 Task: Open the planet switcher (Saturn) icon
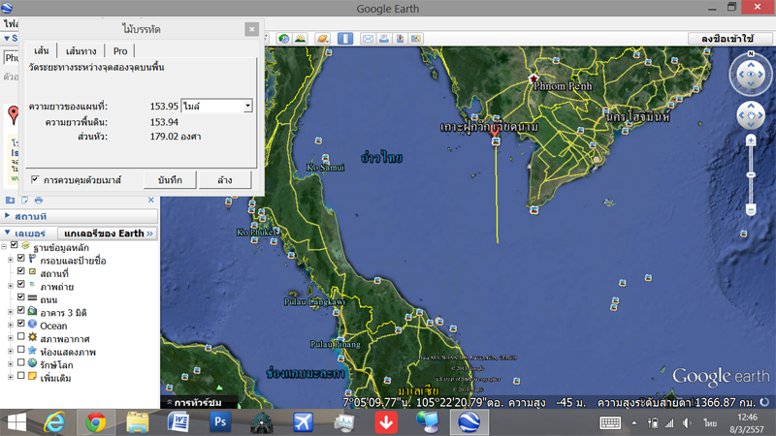[x=322, y=39]
